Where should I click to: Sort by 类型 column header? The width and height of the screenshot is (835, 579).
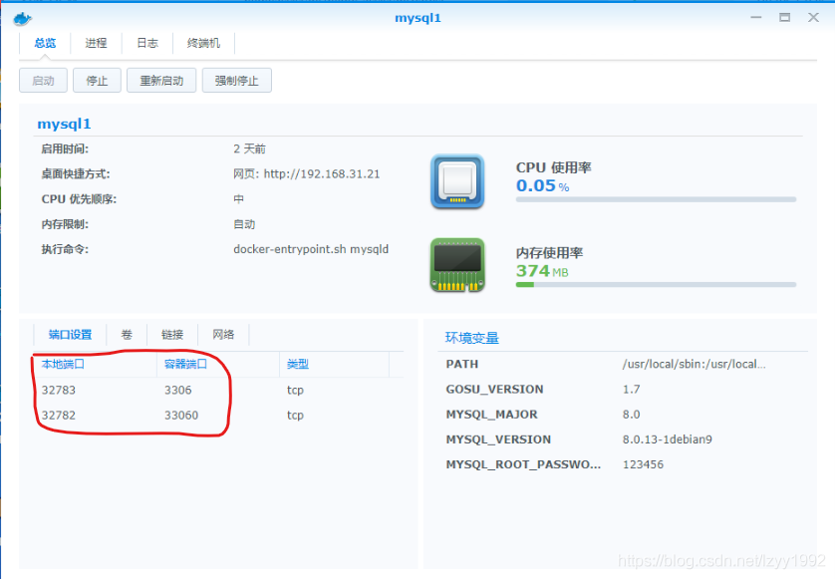click(335, 365)
